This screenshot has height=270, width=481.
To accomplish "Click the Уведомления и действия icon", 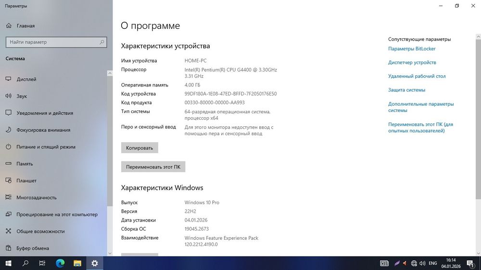I will pyautogui.click(x=9, y=113).
